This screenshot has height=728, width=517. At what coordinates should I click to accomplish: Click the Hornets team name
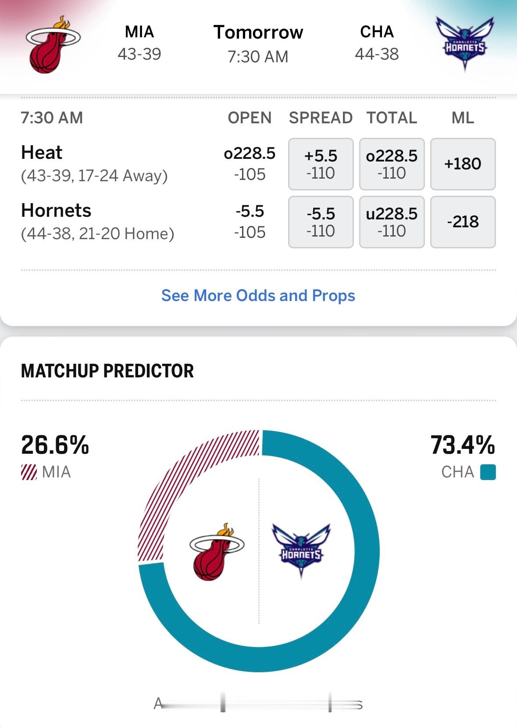coord(56,210)
